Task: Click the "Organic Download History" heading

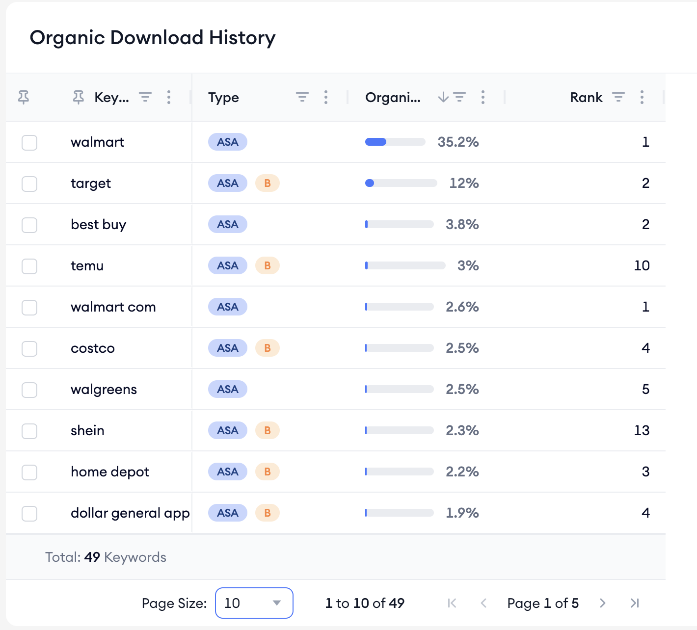Action: (153, 38)
